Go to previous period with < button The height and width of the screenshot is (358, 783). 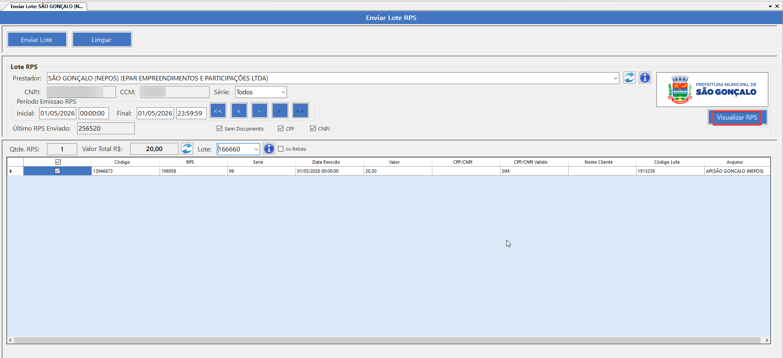239,111
